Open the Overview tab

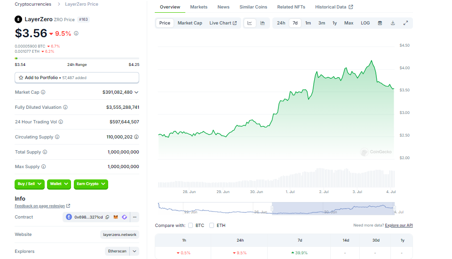point(170,7)
